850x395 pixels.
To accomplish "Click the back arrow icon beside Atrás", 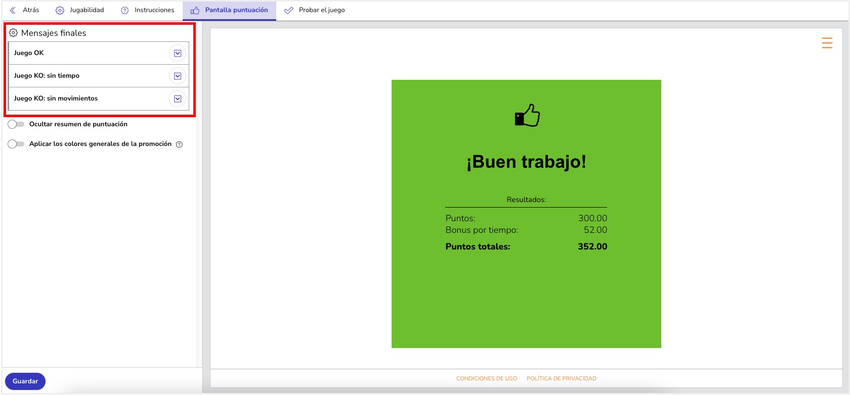I will [13, 10].
